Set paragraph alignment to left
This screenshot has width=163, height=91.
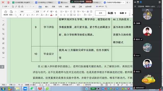tap(61, 15)
